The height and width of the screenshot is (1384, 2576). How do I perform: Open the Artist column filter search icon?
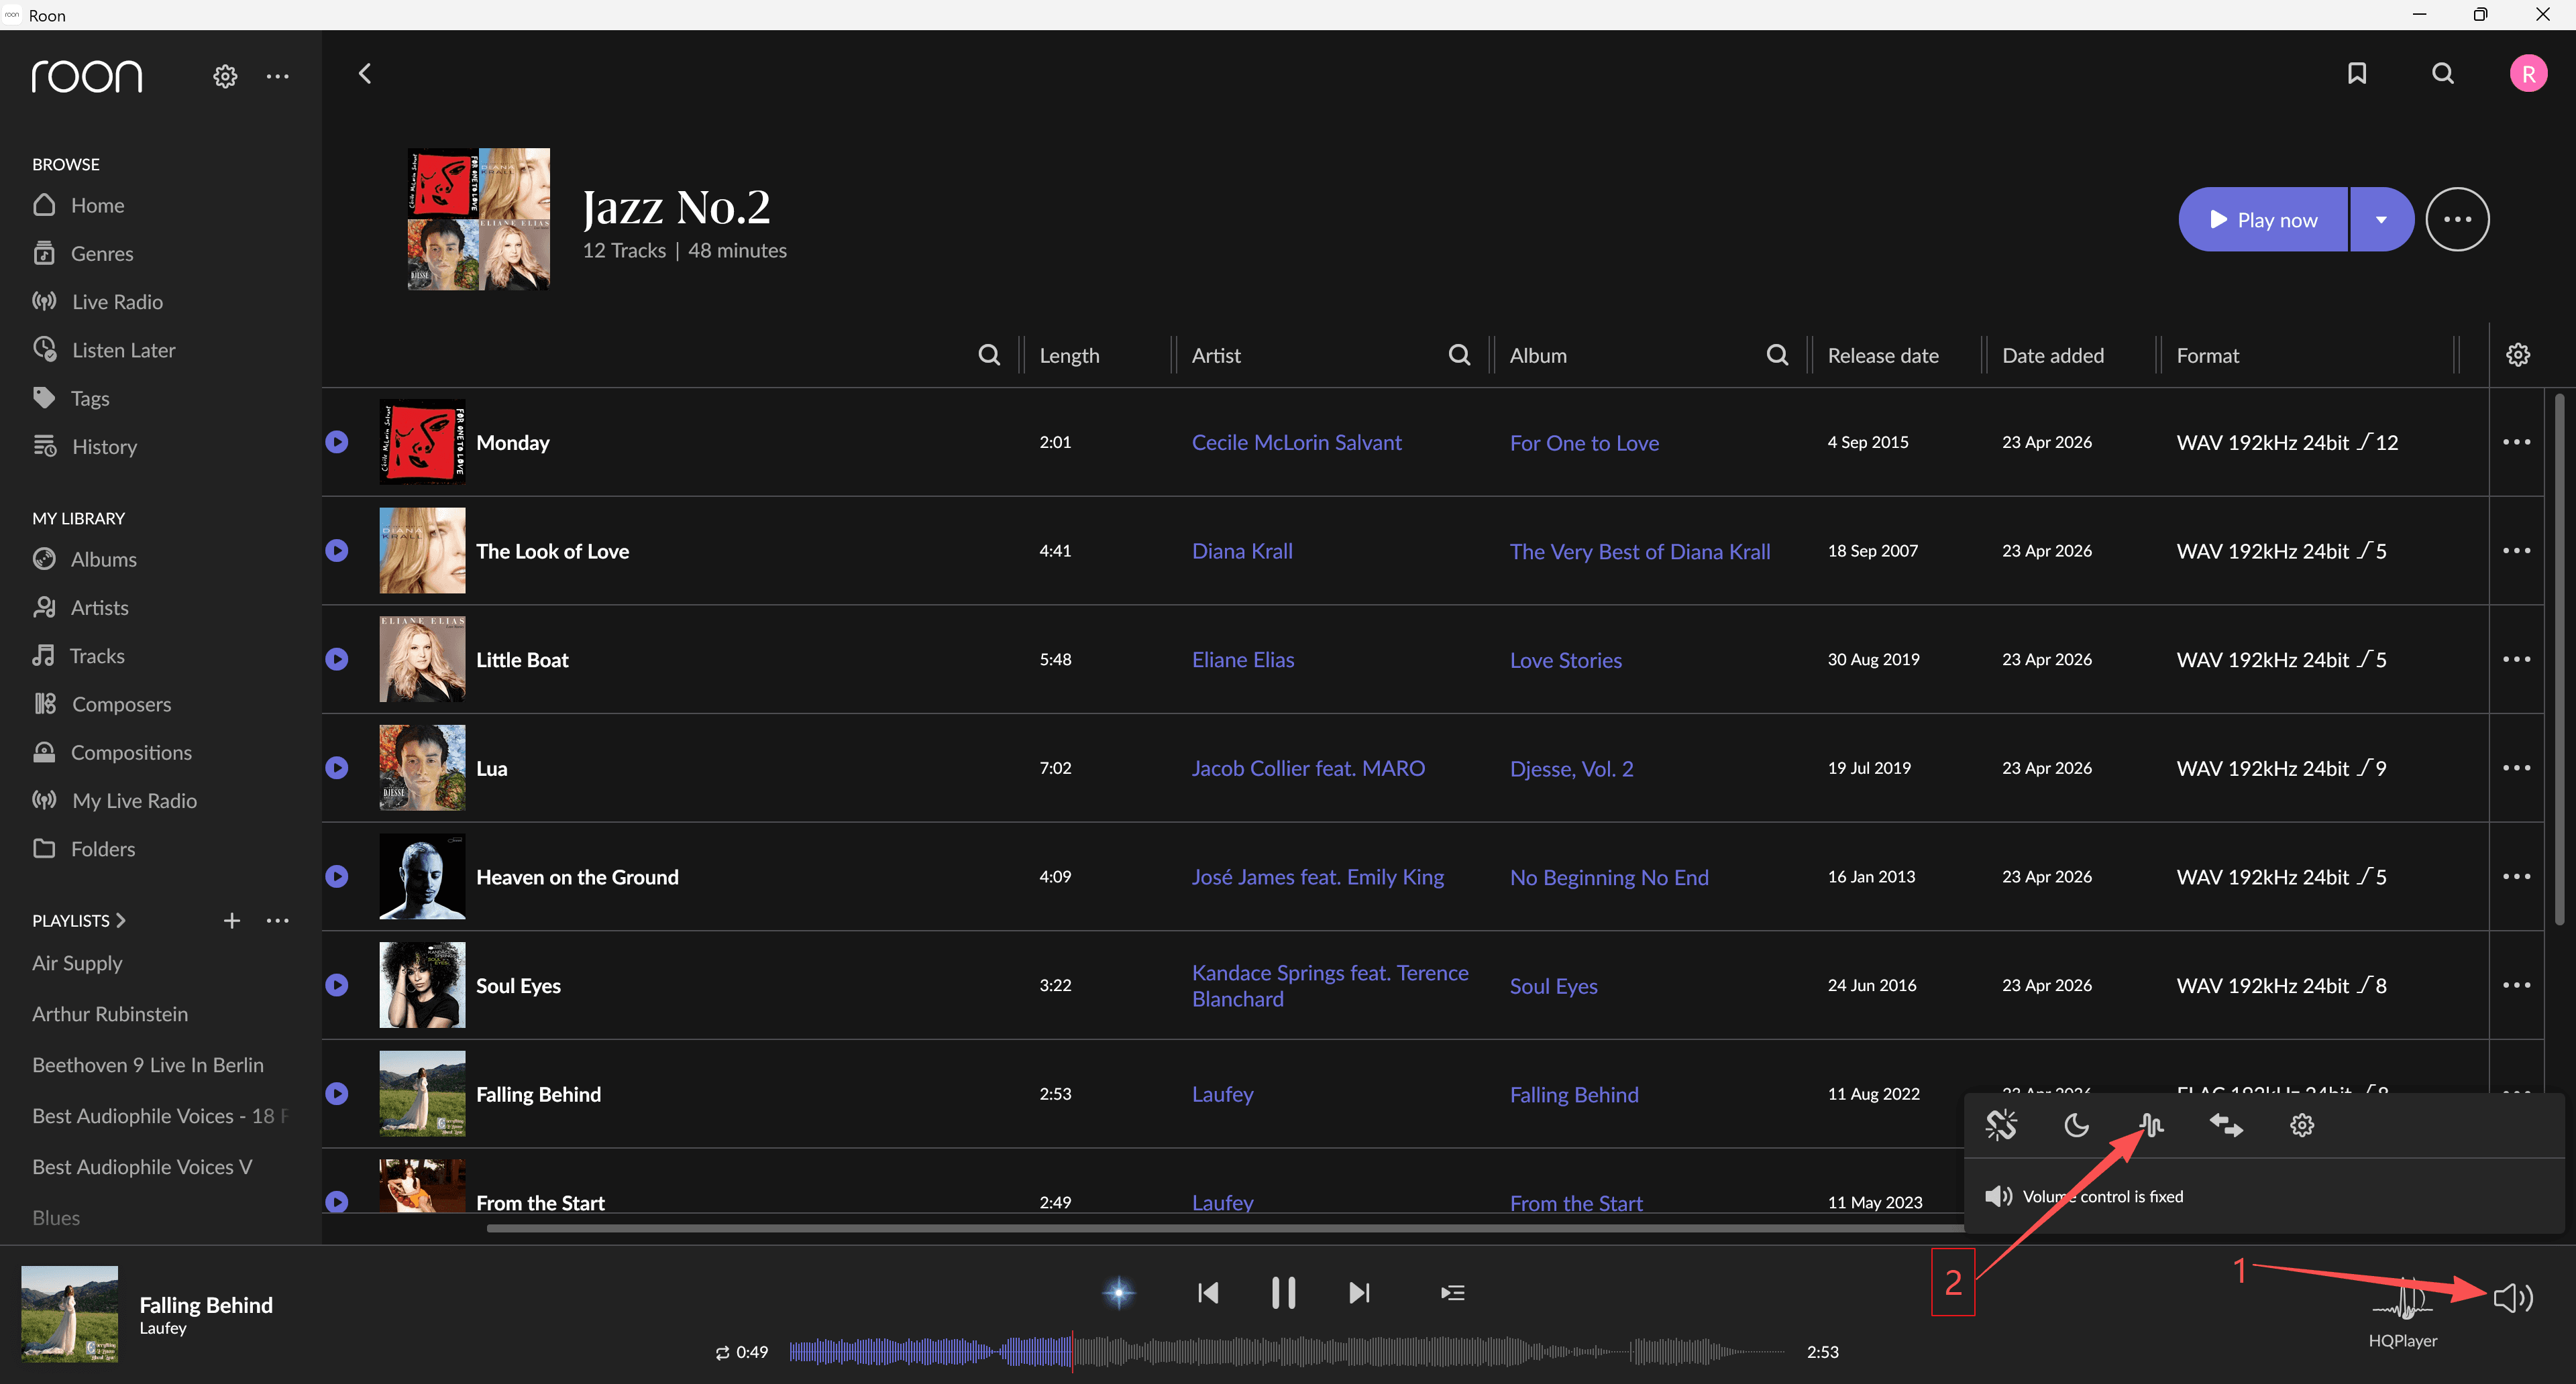point(1460,355)
